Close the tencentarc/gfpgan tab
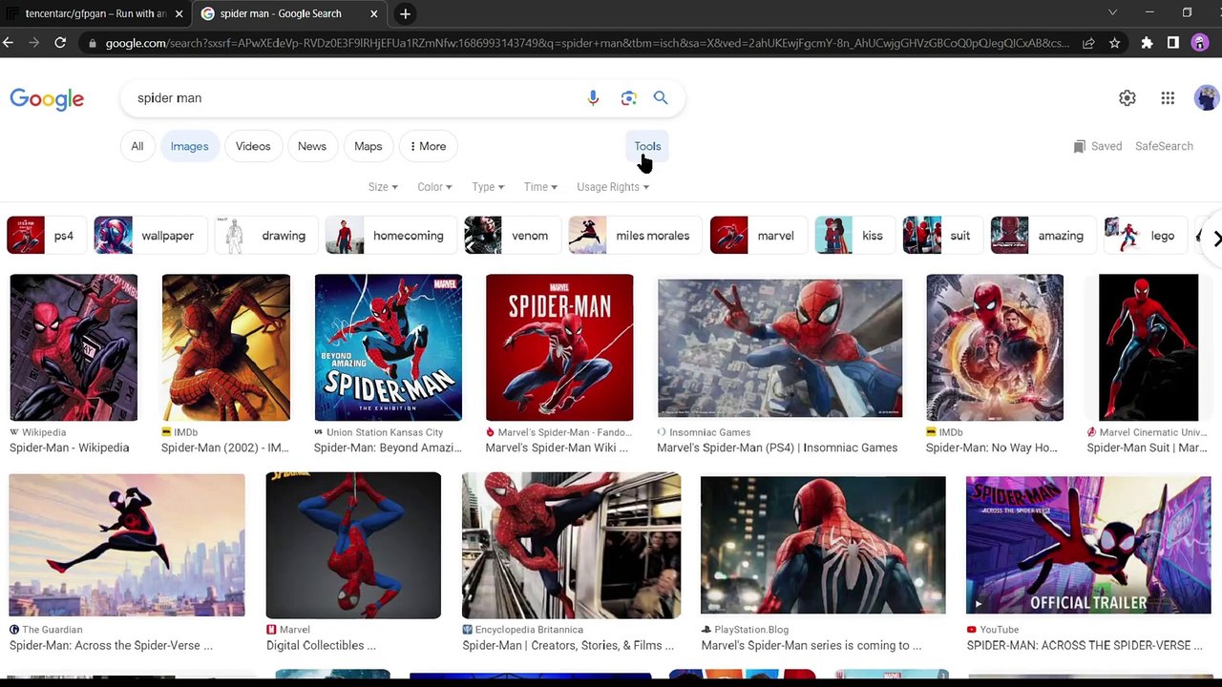Viewport: 1222px width, 687px height. [x=179, y=14]
